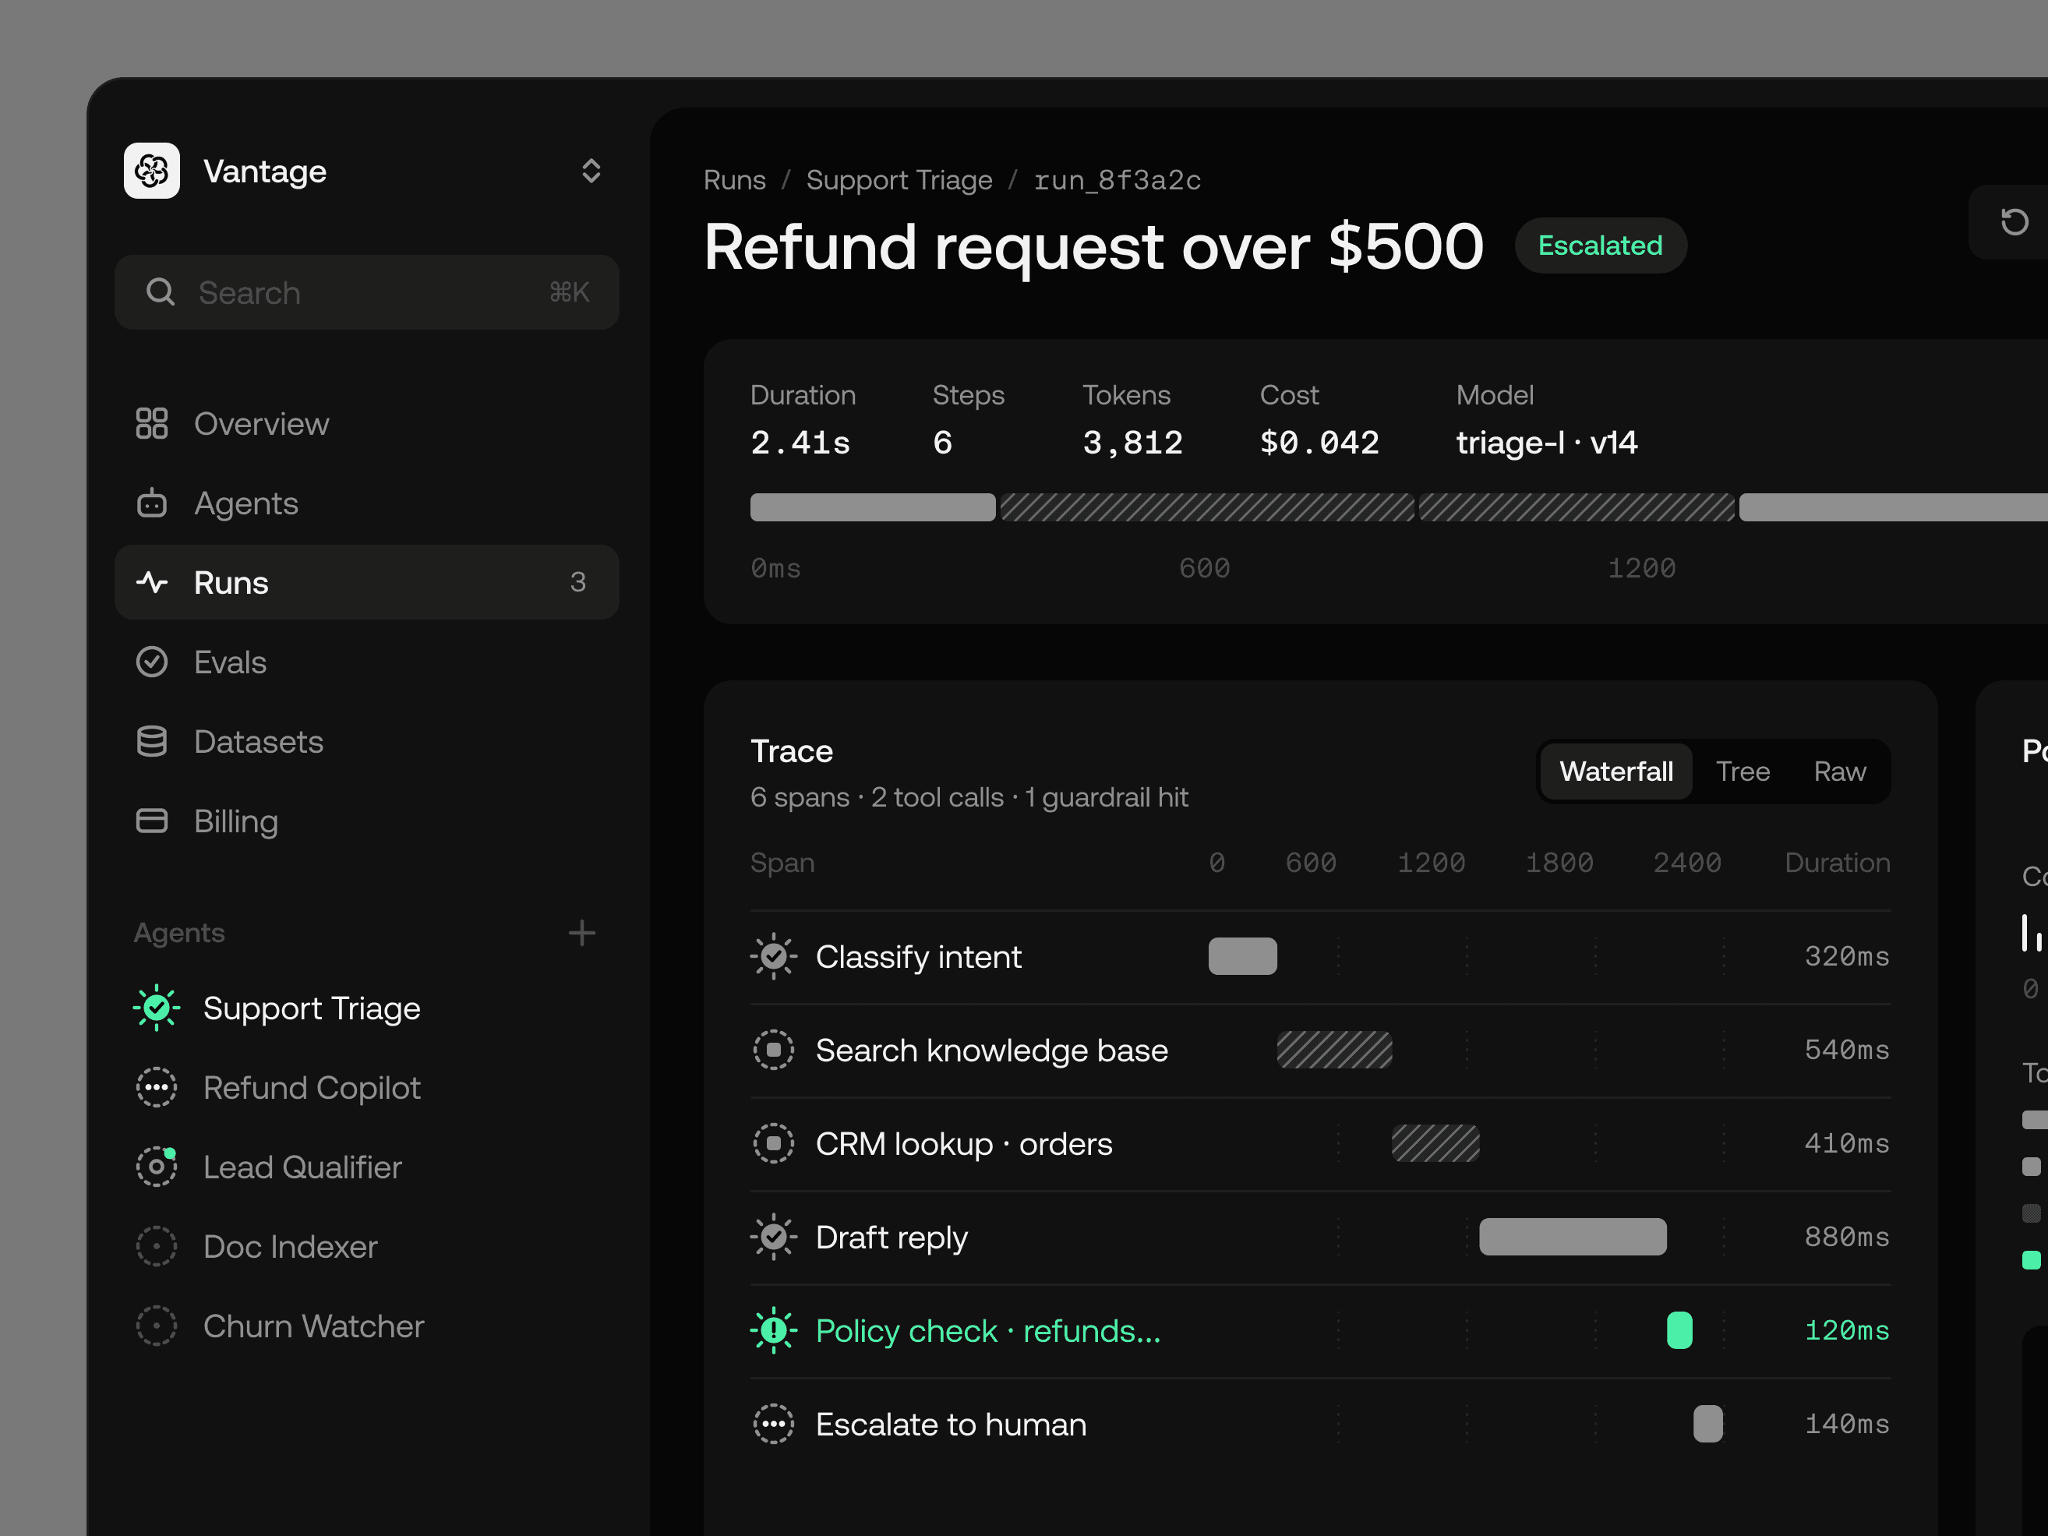Image resolution: width=2048 pixels, height=1536 pixels.
Task: Switch to the Raw view tab
Action: [x=1840, y=772]
